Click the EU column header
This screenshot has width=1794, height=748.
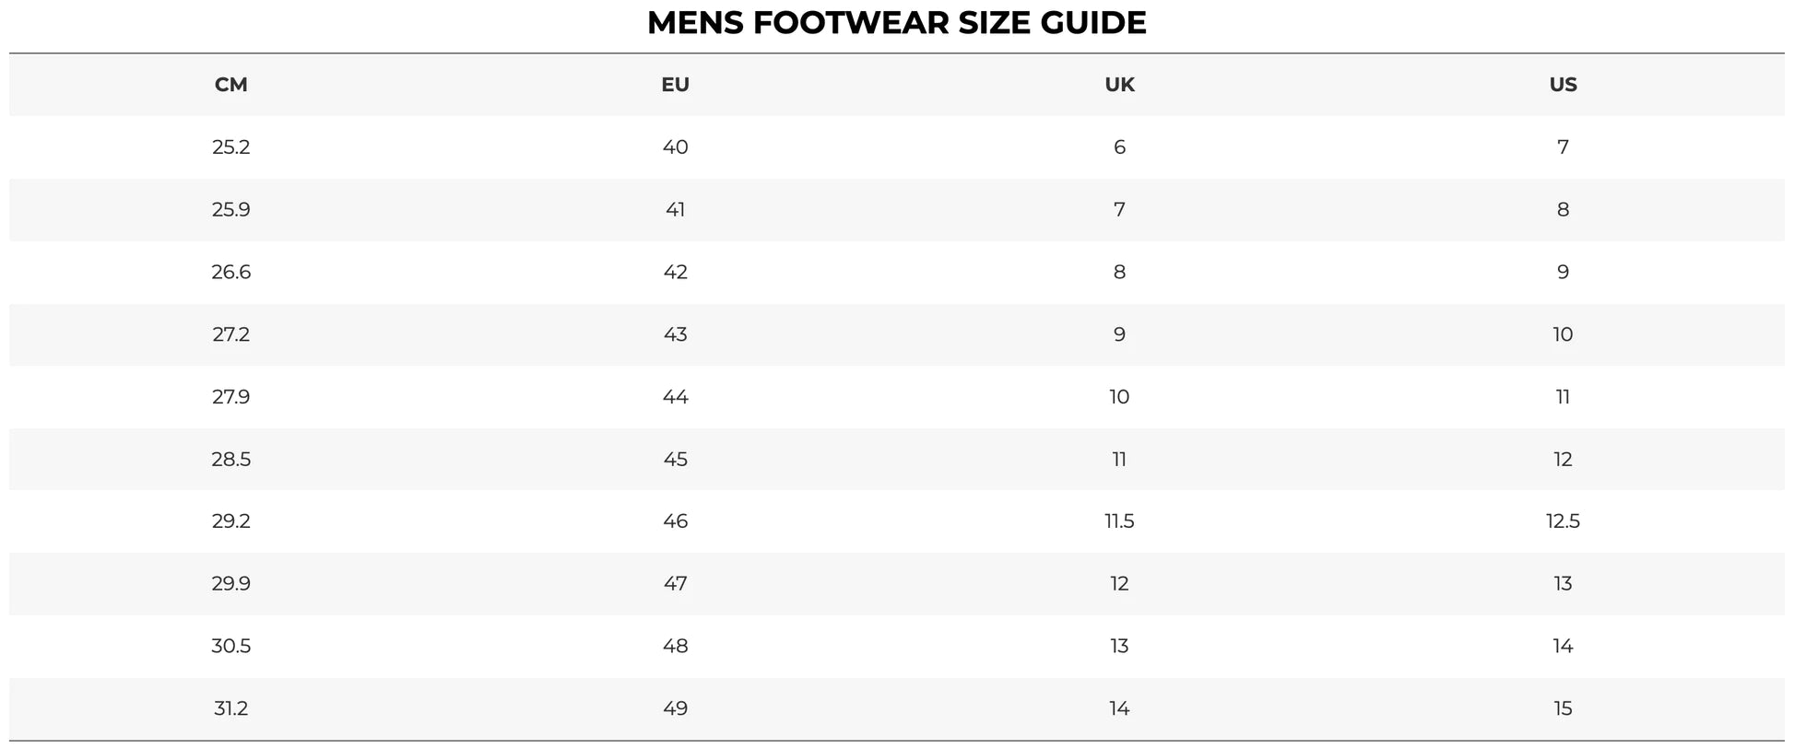pyautogui.click(x=675, y=85)
